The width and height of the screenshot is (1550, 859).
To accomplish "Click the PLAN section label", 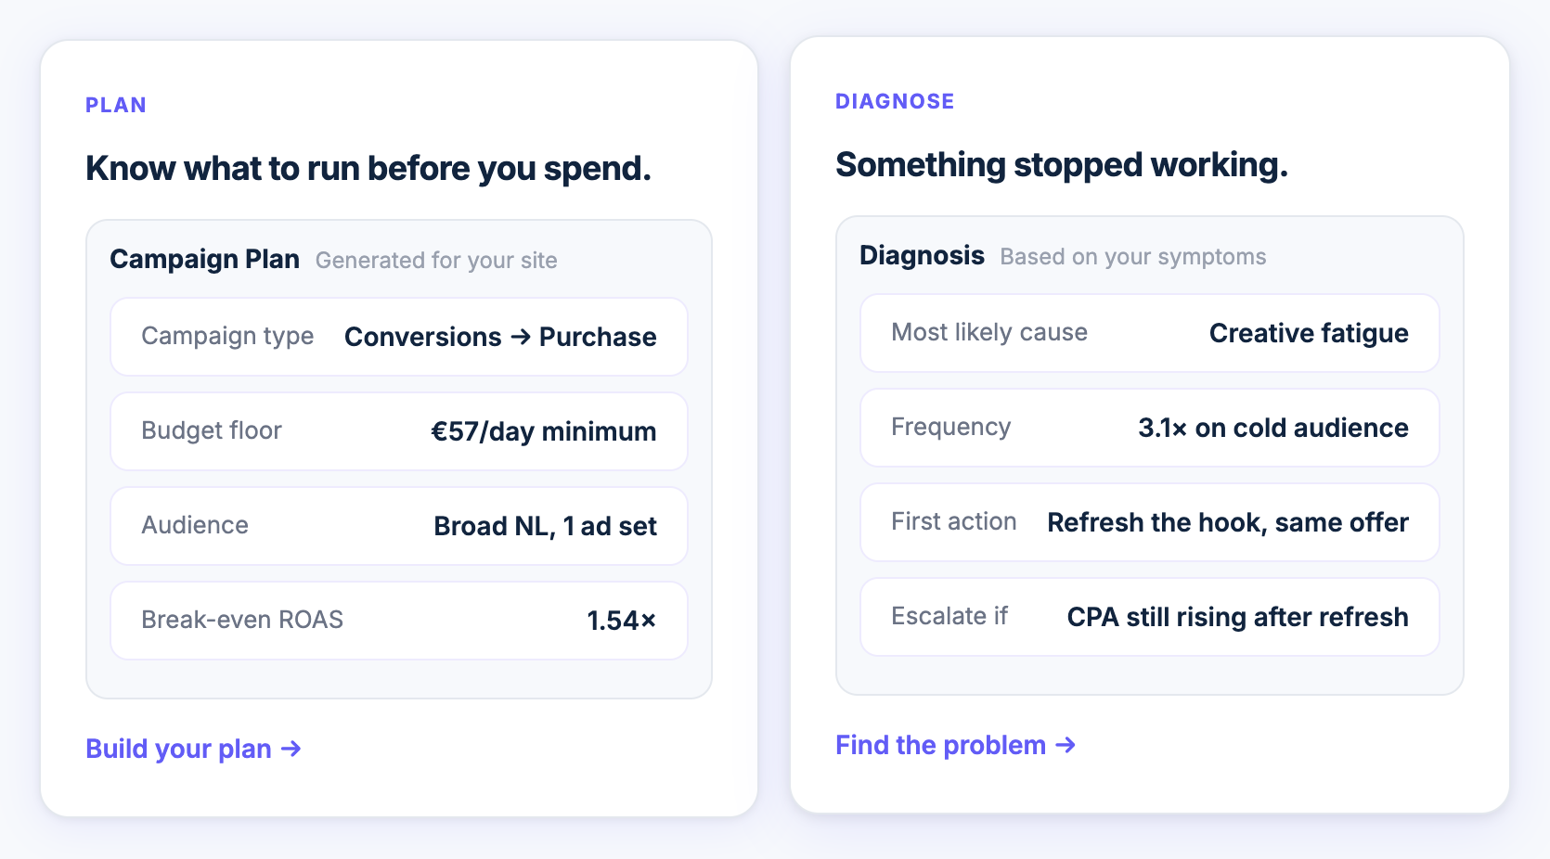I will click(116, 105).
